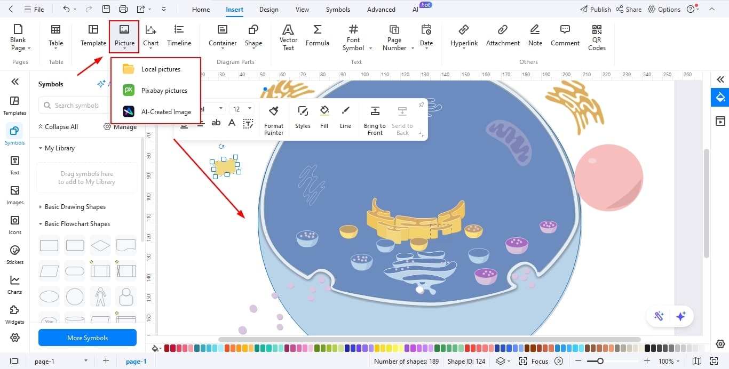
Task: Open the Templates sidebar panel
Action: 15,106
